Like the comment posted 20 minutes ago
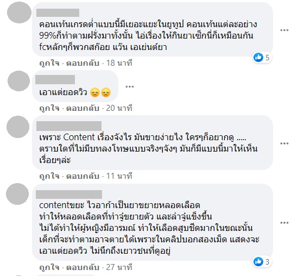 coord(49,108)
